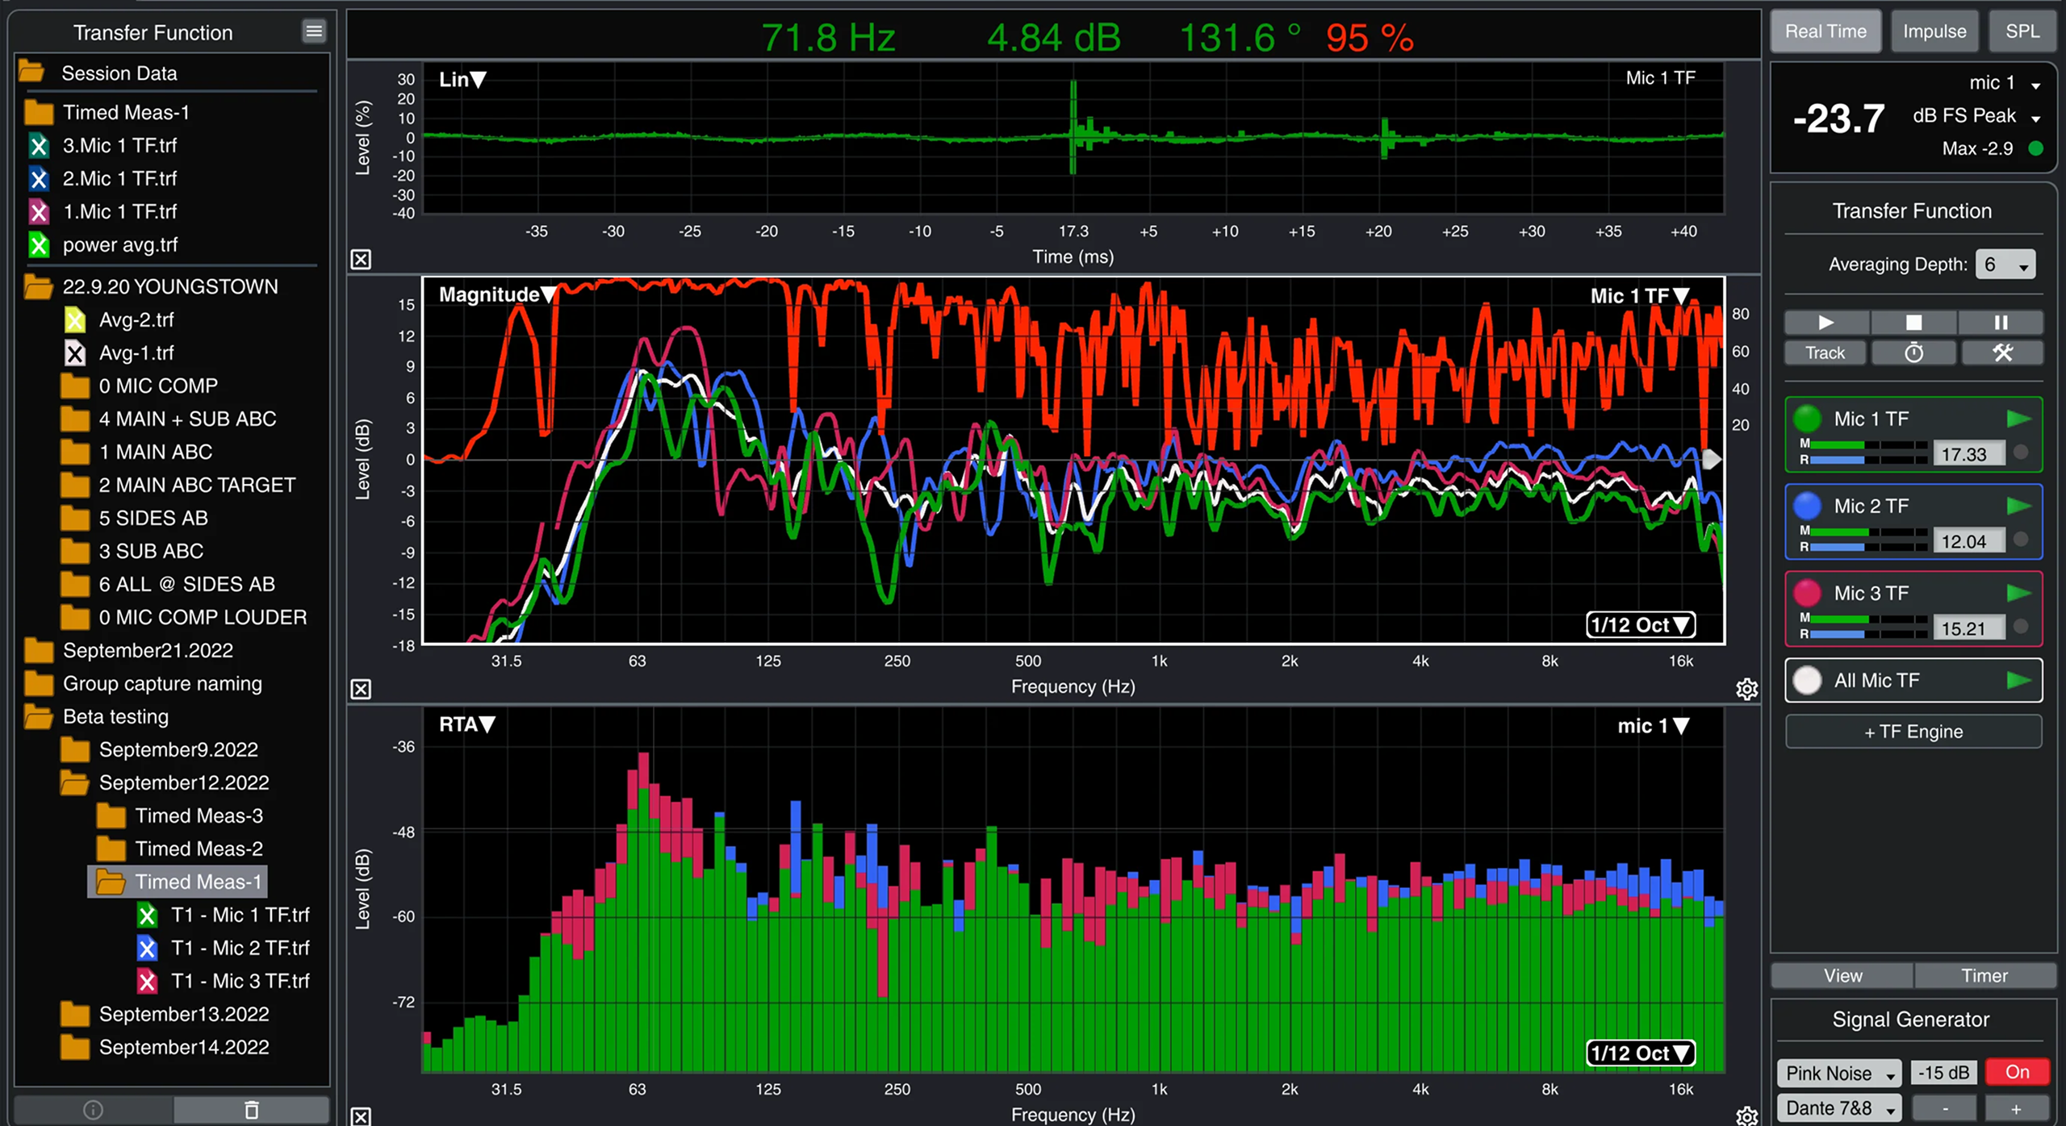
Task: Switch to the Impulse tab
Action: pyautogui.click(x=1934, y=31)
